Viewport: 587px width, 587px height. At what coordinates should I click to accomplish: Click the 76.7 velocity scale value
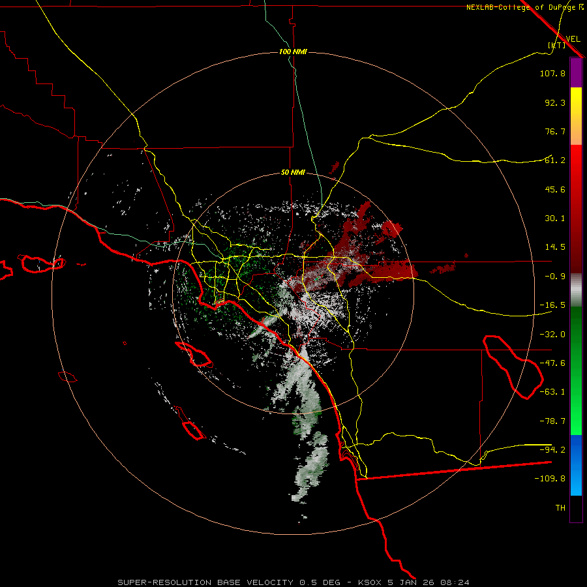click(555, 131)
